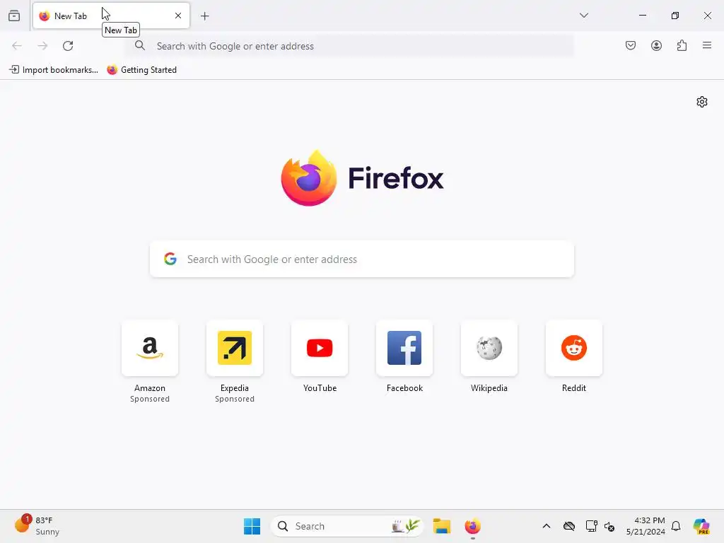Open File Explorer from taskbar

pos(441,526)
